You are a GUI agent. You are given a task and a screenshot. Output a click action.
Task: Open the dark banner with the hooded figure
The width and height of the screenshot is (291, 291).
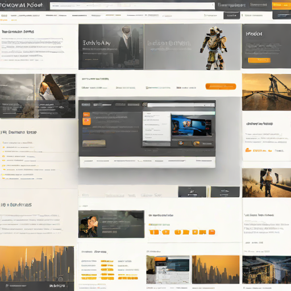coord(111,47)
